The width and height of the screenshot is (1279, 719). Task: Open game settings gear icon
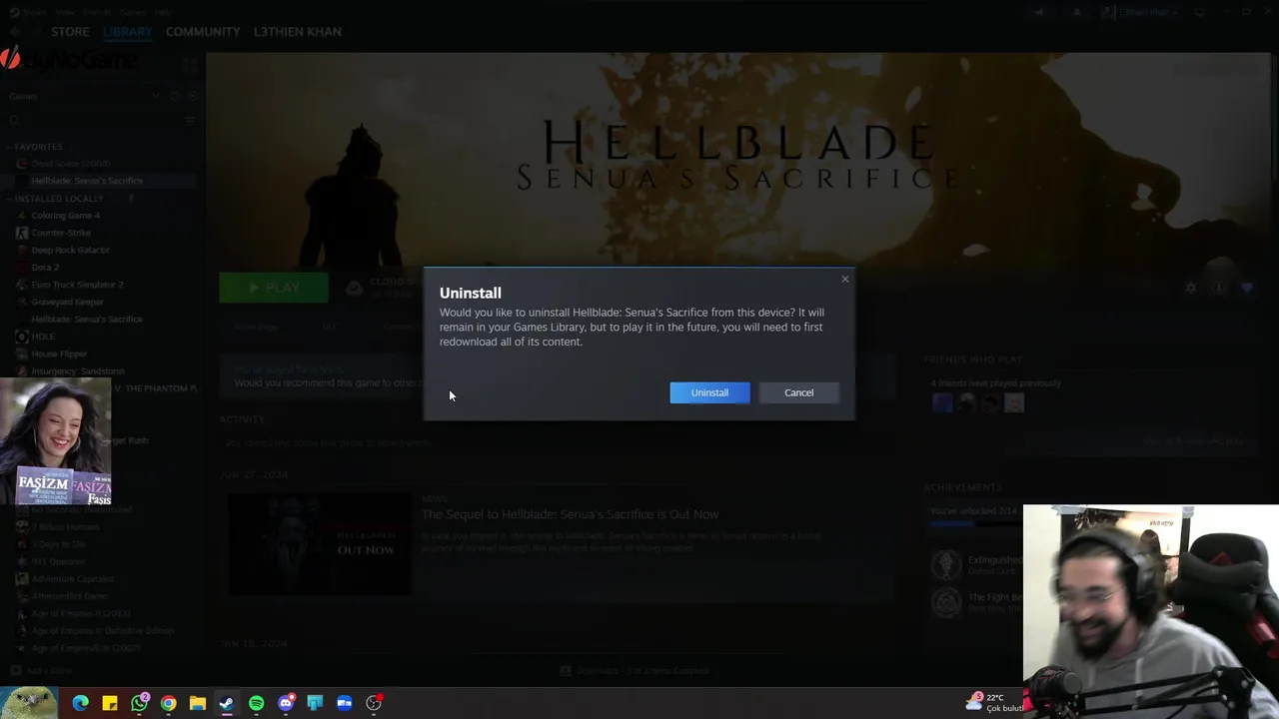[1190, 288]
